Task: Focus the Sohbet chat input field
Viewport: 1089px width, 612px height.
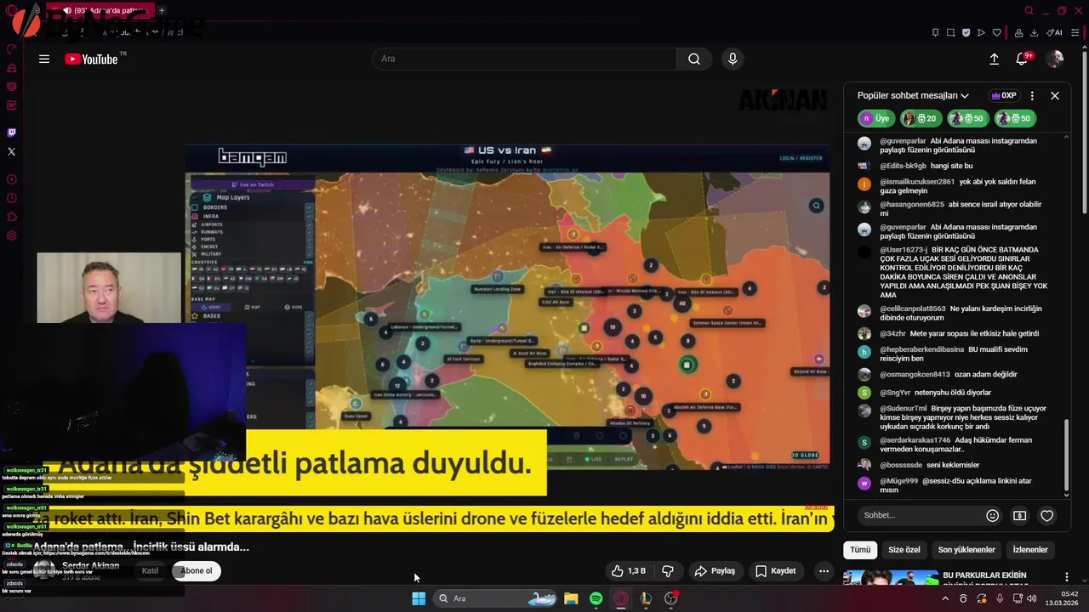Action: (917, 515)
